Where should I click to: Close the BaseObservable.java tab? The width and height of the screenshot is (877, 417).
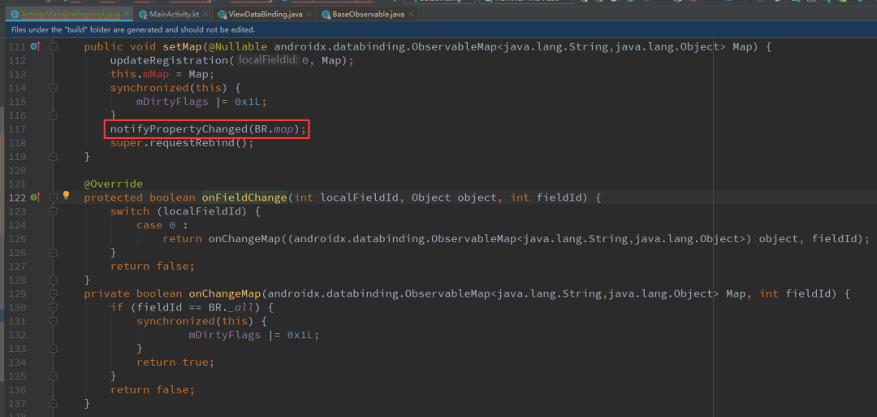tap(411, 14)
